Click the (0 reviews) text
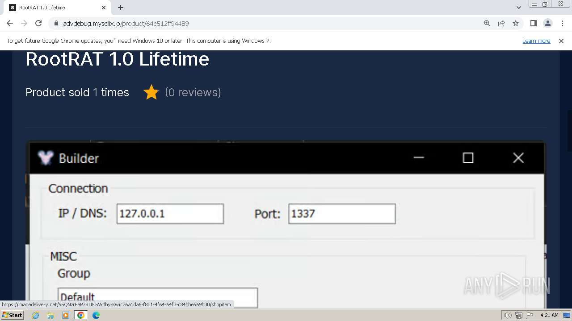 pos(193,92)
